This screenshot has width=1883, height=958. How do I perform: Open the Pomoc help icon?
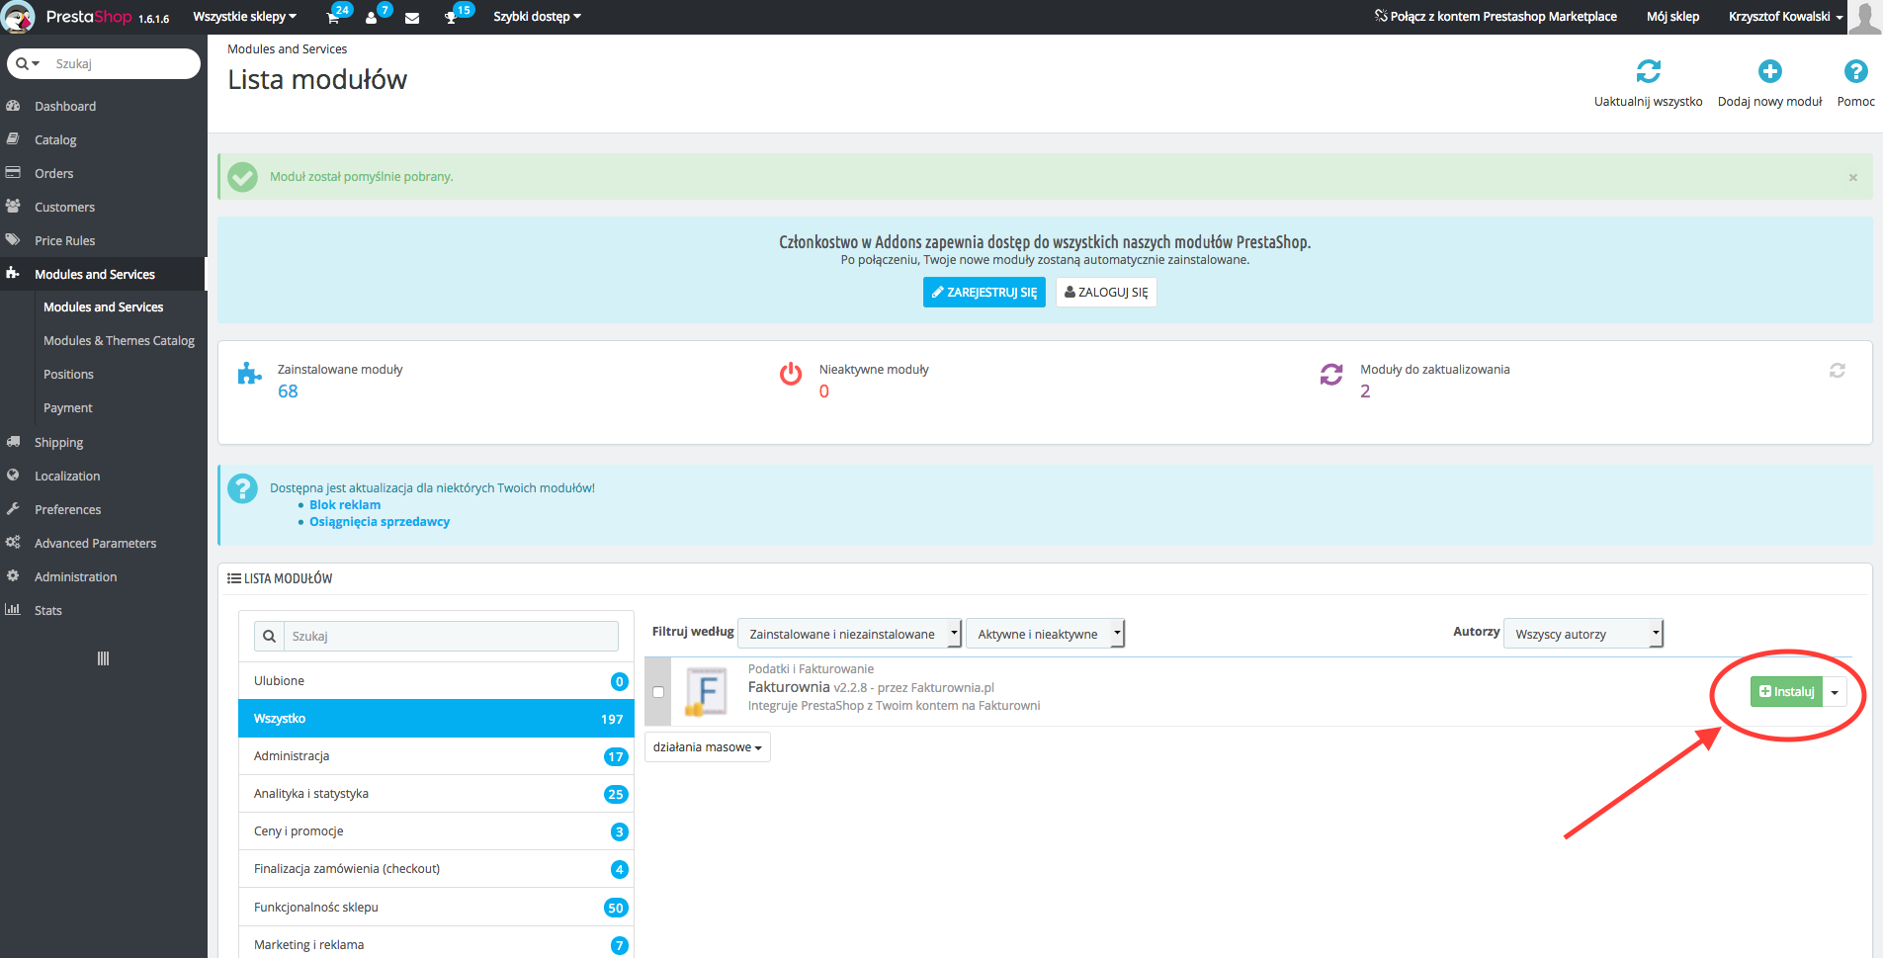tap(1855, 72)
